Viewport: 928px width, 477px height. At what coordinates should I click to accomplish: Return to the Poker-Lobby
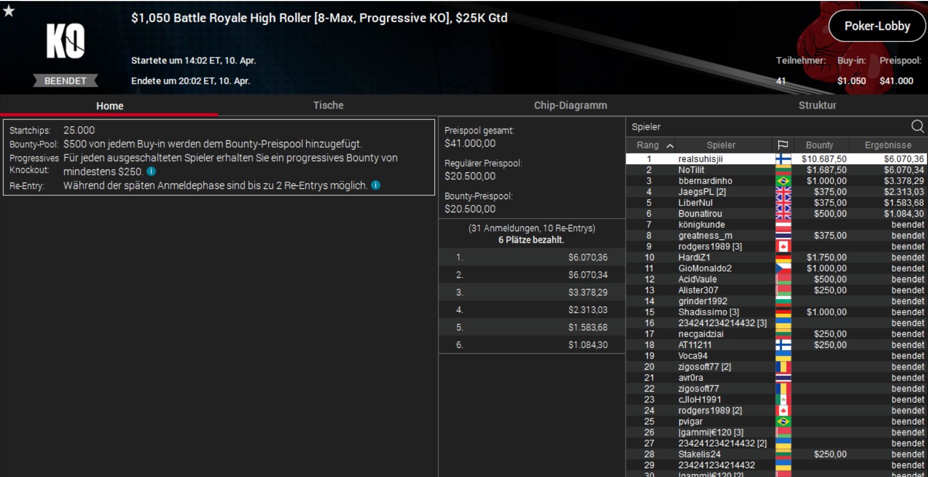(877, 26)
